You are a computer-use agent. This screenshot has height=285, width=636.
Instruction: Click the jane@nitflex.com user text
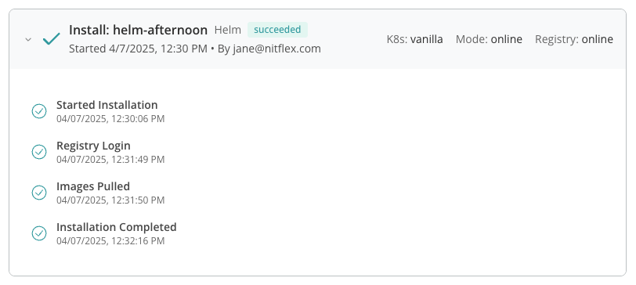[x=276, y=49]
